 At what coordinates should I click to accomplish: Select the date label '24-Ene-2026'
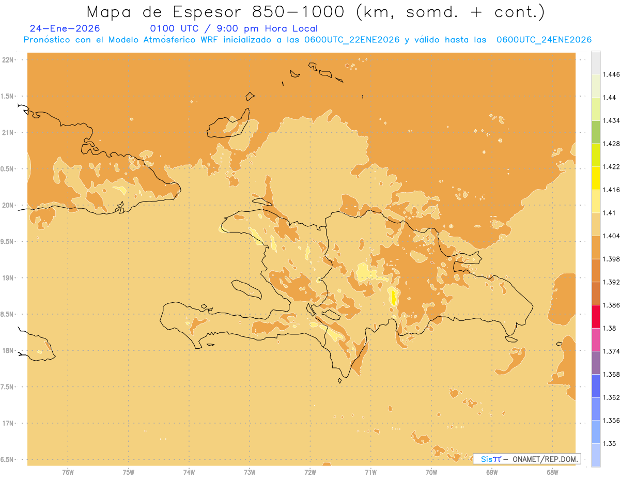pos(65,28)
